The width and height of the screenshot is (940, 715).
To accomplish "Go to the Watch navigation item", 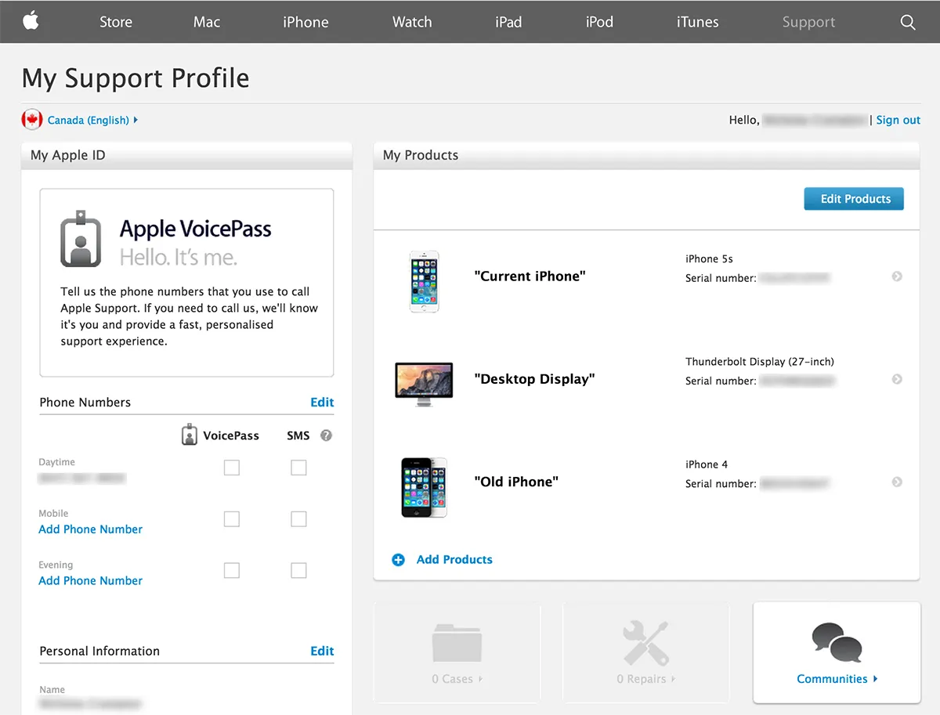I will (412, 22).
